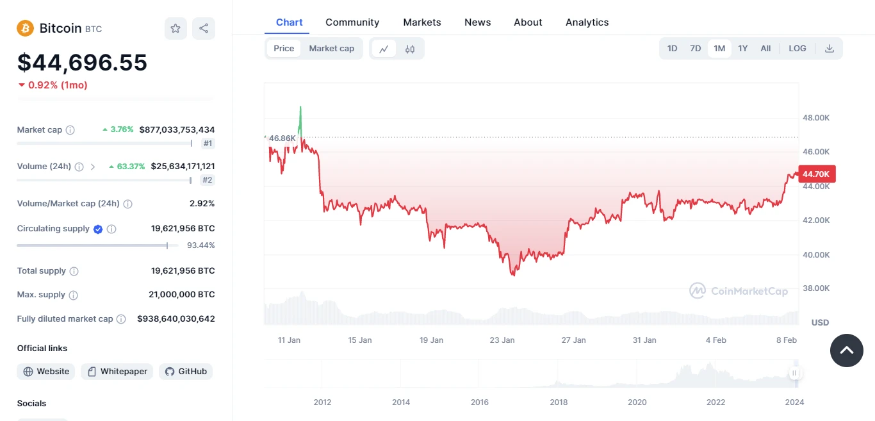This screenshot has width=875, height=421.
Task: Click the volume rank #2 badge
Action: tap(208, 180)
